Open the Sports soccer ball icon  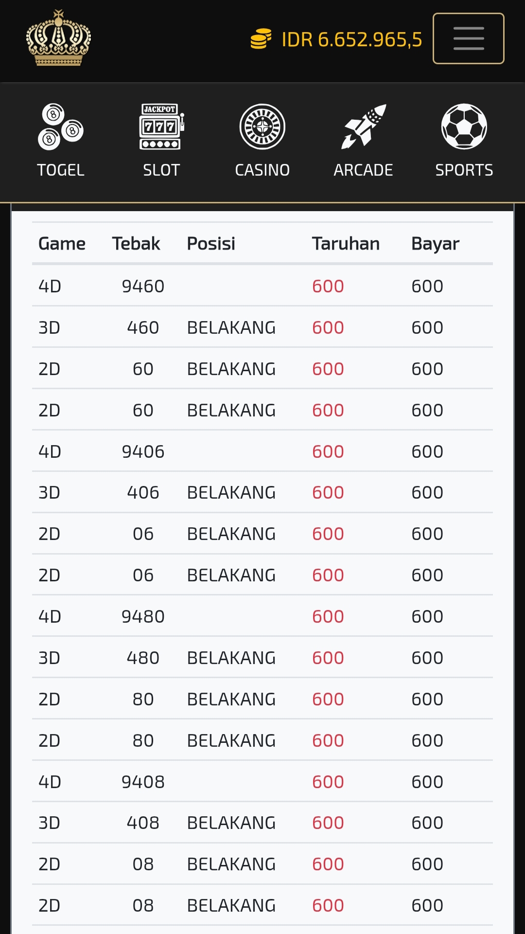click(464, 126)
